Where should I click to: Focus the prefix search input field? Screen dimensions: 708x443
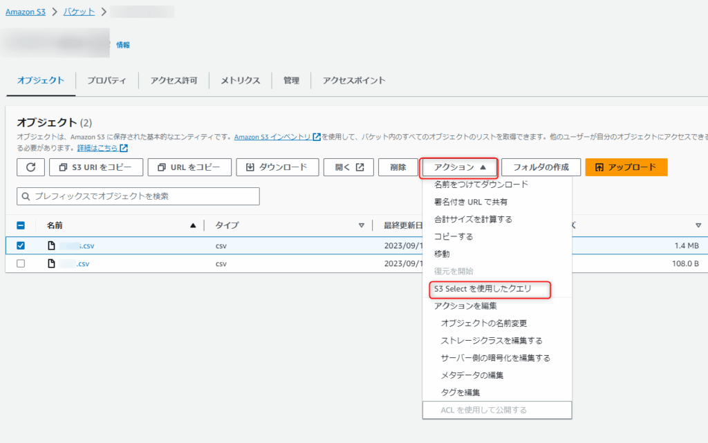click(138, 196)
